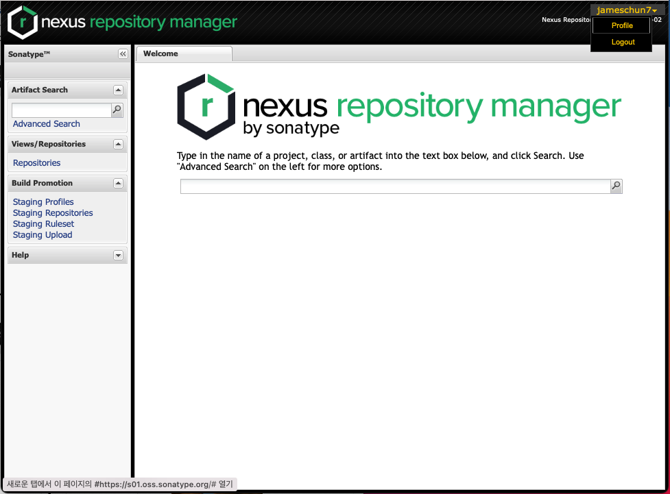Viewport: 670px width, 494px height.
Task: Focus the main welcome search box
Action: (x=395, y=186)
